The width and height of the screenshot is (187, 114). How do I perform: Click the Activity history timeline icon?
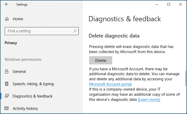pos(7,108)
